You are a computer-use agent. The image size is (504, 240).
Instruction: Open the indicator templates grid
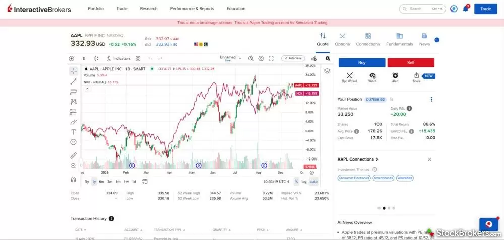point(138,58)
